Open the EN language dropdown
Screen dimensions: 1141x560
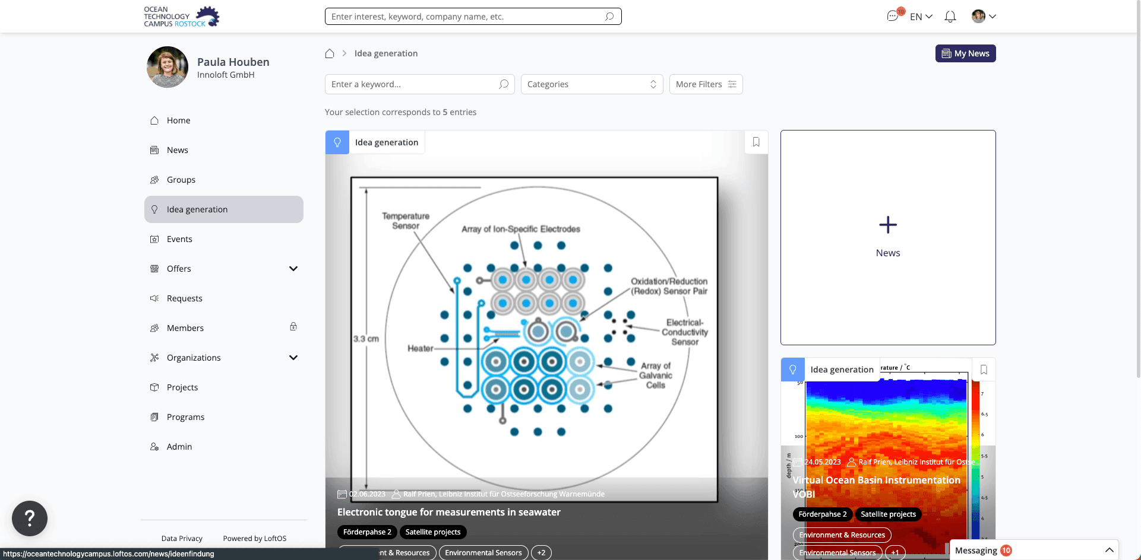click(921, 17)
